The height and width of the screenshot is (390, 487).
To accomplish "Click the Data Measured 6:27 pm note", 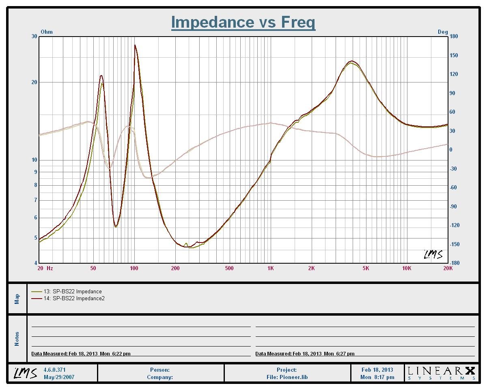I will [305, 354].
